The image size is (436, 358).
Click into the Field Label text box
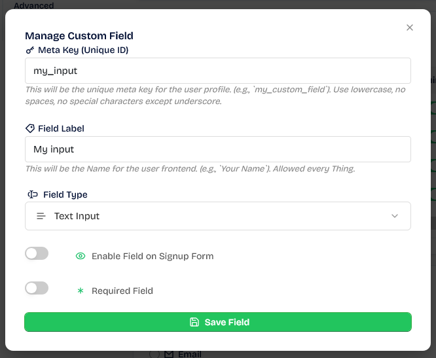[x=217, y=149]
